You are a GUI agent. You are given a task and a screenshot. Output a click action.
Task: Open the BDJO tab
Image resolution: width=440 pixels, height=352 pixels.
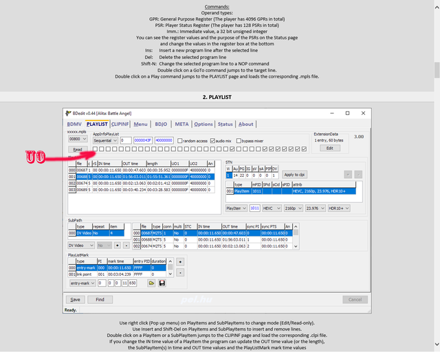coord(161,124)
